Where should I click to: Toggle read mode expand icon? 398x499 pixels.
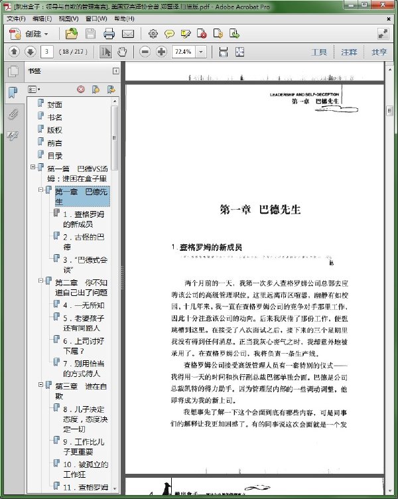click(383, 34)
